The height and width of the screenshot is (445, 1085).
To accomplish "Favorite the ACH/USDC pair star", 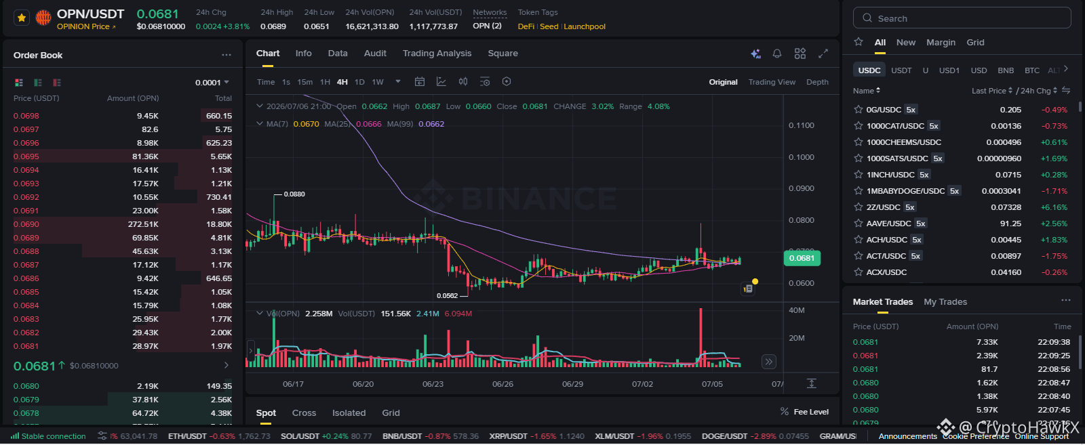I will point(859,240).
